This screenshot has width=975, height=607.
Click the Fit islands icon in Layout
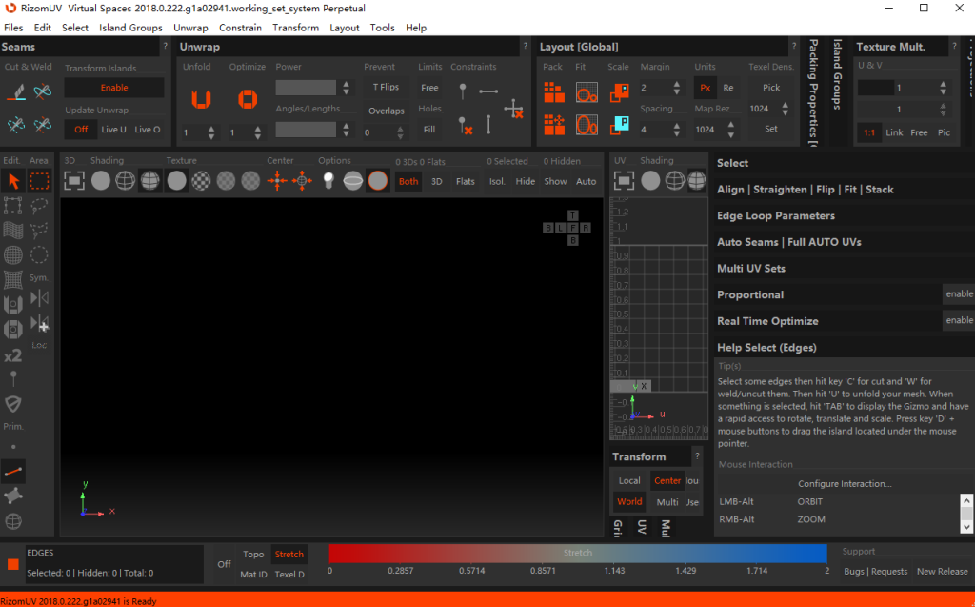point(587,92)
